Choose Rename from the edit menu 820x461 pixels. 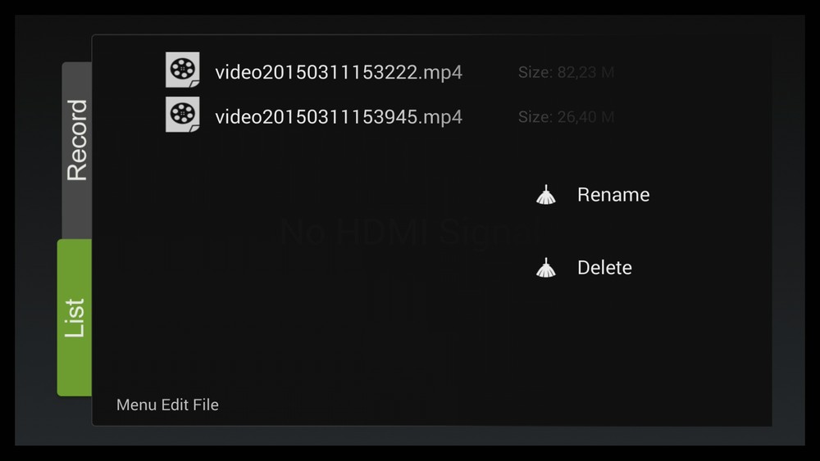pyautogui.click(x=613, y=195)
